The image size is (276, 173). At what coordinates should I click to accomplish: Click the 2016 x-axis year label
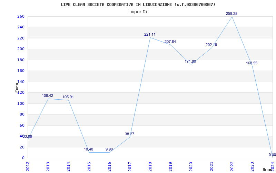tap(109, 166)
